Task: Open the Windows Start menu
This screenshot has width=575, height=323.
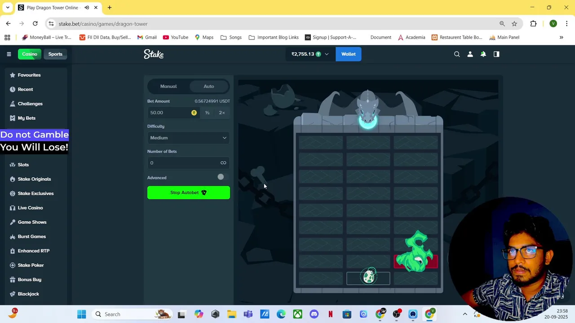Action: point(81,314)
